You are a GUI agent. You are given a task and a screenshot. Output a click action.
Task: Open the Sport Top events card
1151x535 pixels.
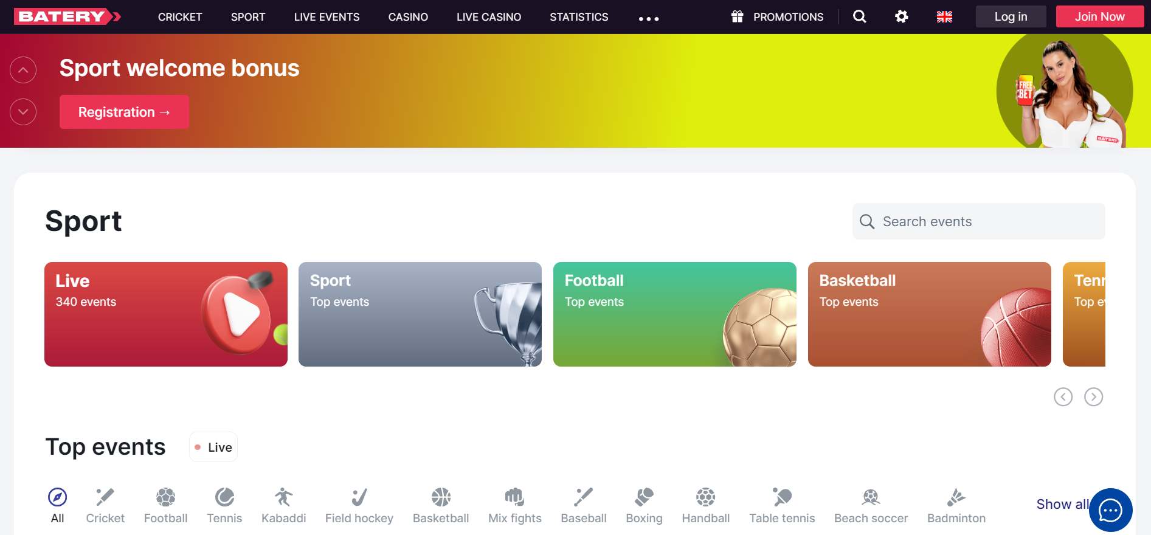420,314
